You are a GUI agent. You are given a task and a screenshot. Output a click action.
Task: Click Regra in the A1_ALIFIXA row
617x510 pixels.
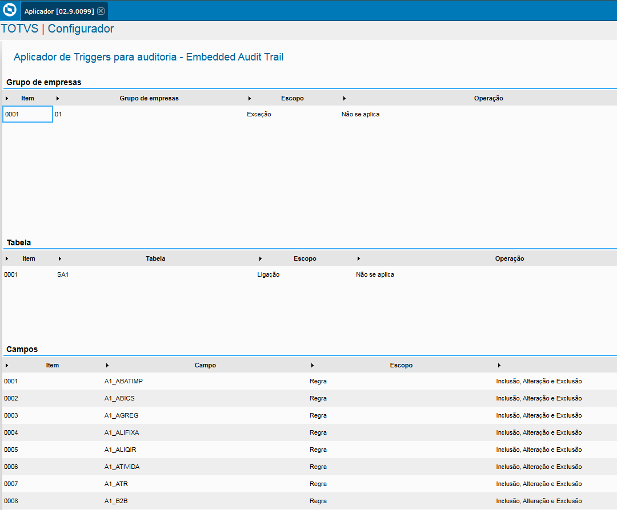(x=318, y=432)
